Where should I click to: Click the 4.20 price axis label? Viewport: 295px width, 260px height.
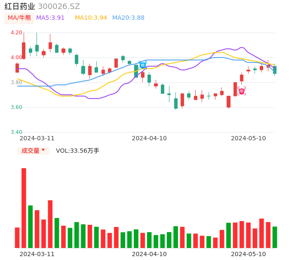pyautogui.click(x=16, y=33)
